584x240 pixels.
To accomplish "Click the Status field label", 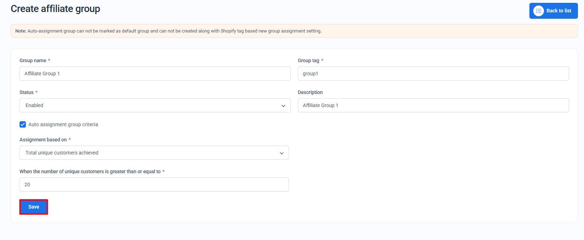I will tap(26, 92).
